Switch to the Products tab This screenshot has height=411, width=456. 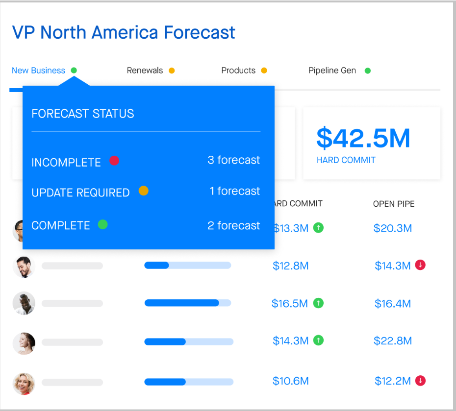[x=238, y=71]
